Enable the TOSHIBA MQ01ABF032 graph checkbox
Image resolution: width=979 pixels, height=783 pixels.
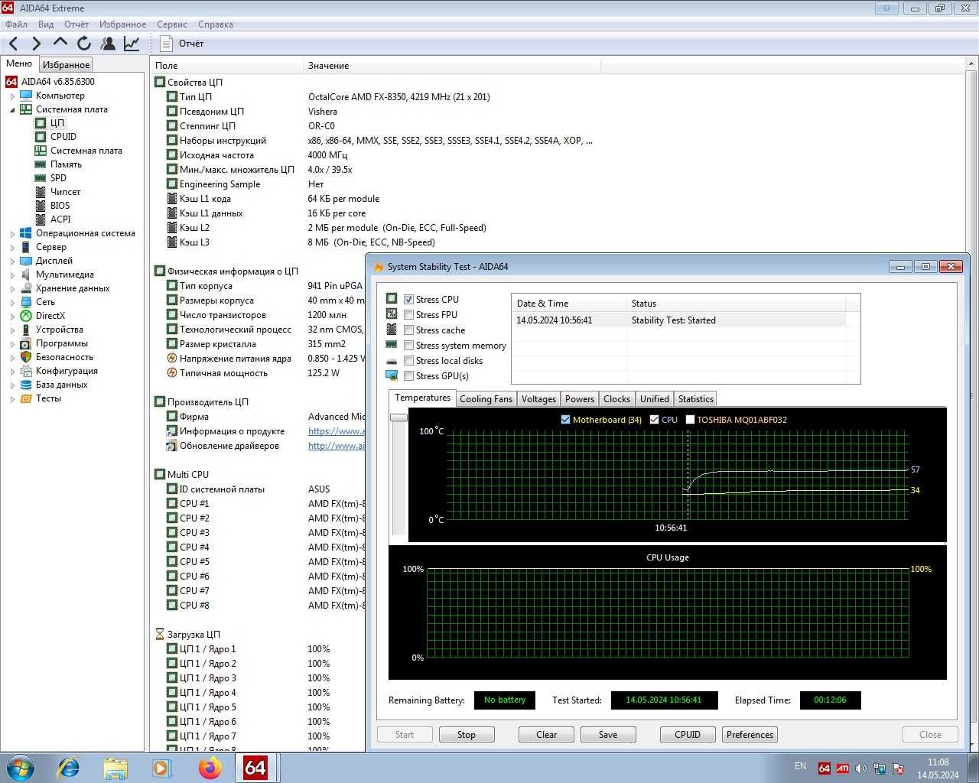click(x=690, y=420)
